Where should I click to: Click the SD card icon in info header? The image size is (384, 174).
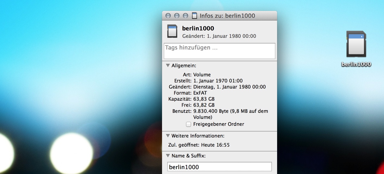(172, 31)
